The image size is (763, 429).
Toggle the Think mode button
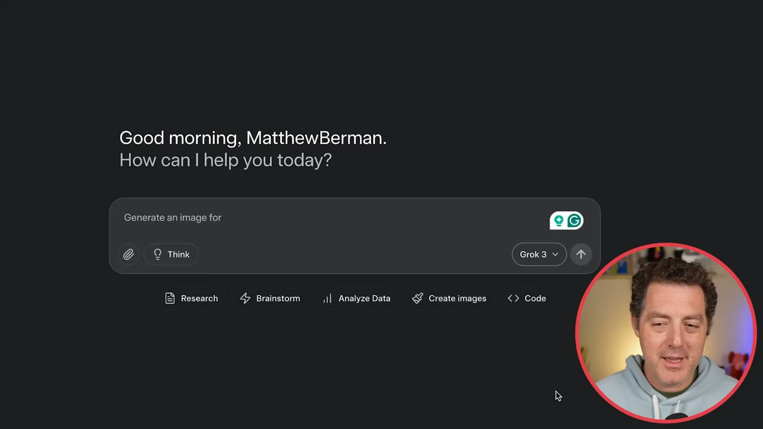(171, 255)
